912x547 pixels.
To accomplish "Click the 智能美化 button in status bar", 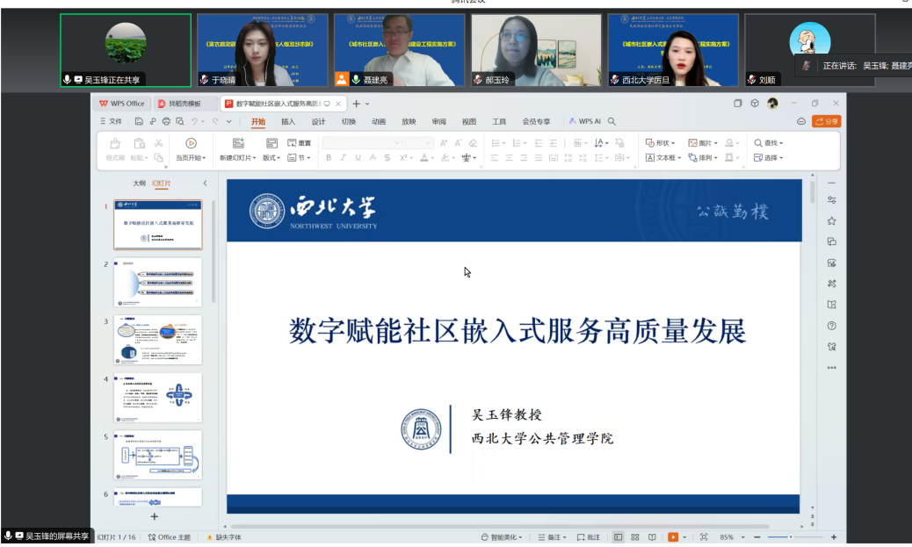I will [x=502, y=536].
